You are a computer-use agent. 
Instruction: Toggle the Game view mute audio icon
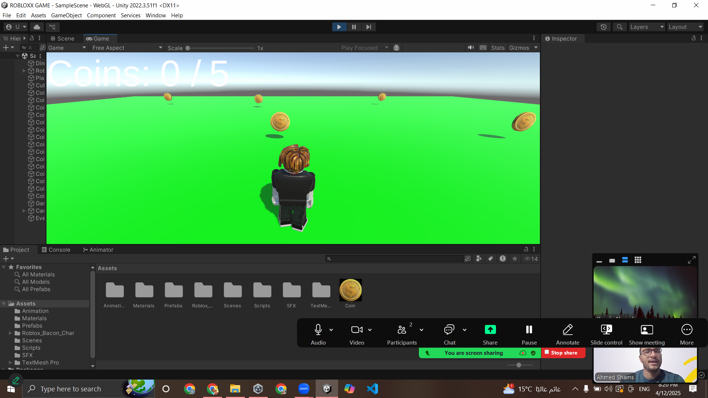click(x=471, y=48)
